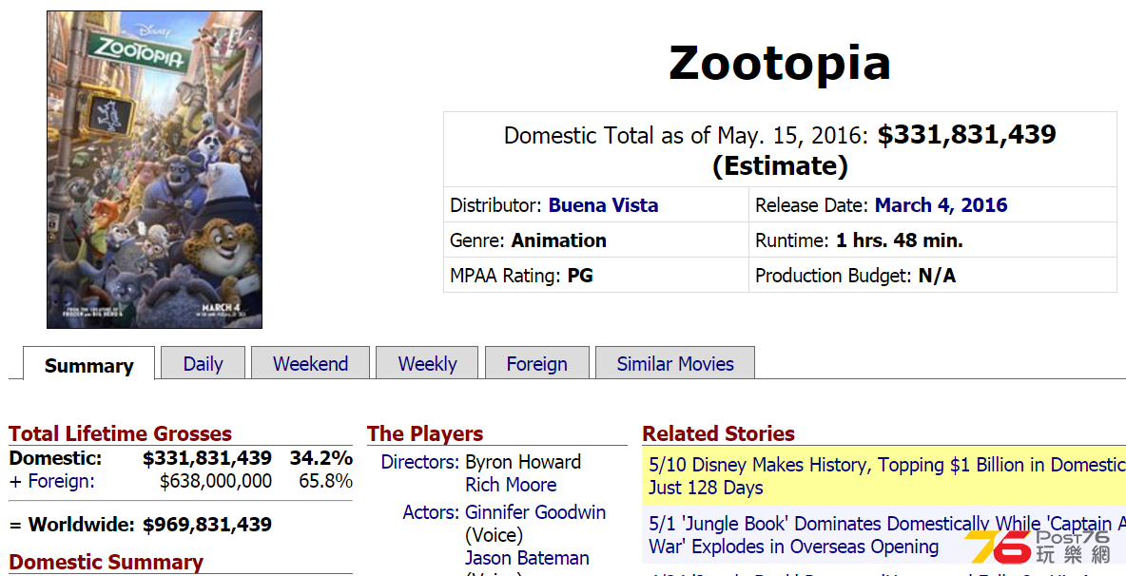Switch to the Daily tab
This screenshot has height=576, width=1126.
pyautogui.click(x=204, y=364)
